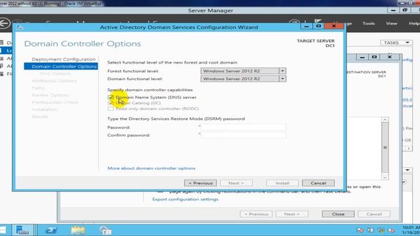Click the Server Manager back arrow
Viewport: 420px width, 236px height.
point(5,23)
